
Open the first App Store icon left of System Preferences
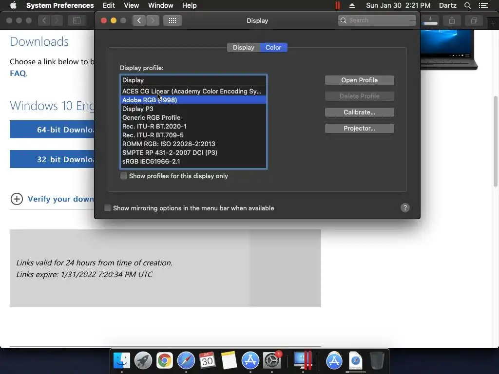point(250,361)
